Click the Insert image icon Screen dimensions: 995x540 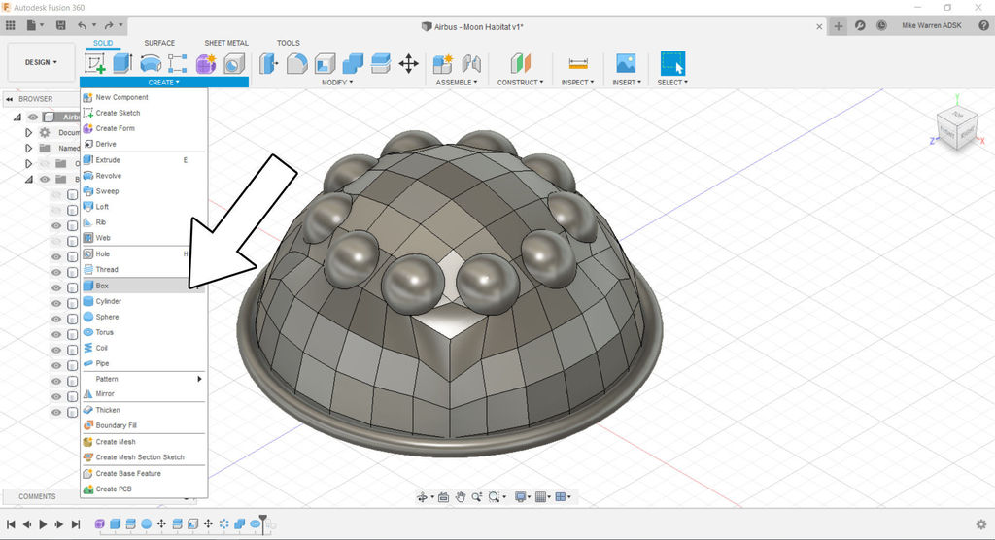626,64
